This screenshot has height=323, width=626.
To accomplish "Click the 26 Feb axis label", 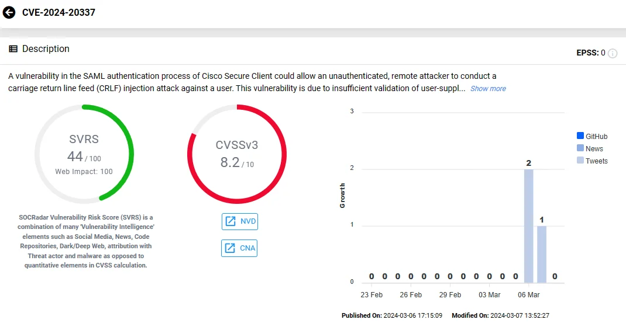I will [x=411, y=295].
